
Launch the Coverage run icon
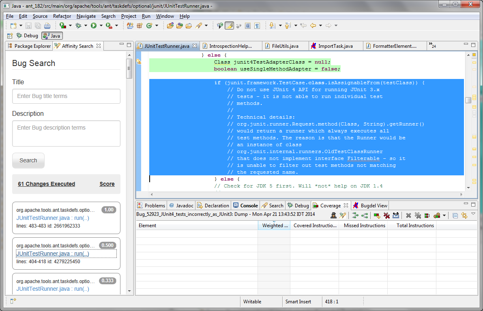click(x=62, y=26)
